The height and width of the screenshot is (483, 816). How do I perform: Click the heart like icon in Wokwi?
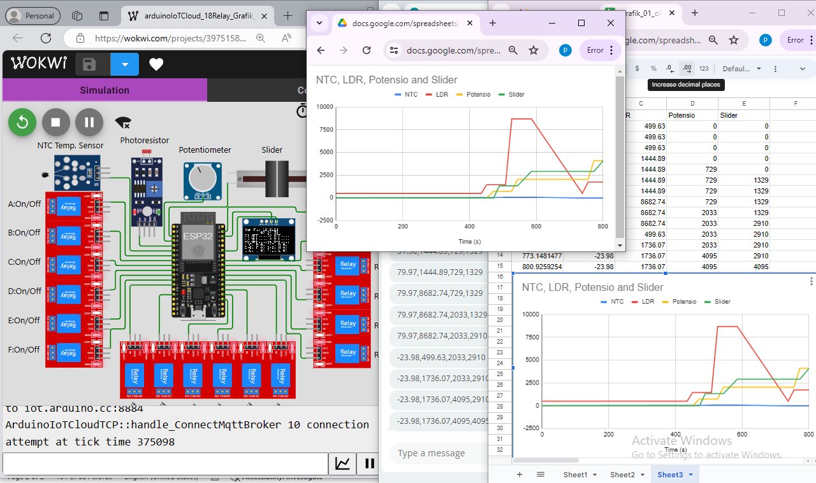pyautogui.click(x=156, y=64)
